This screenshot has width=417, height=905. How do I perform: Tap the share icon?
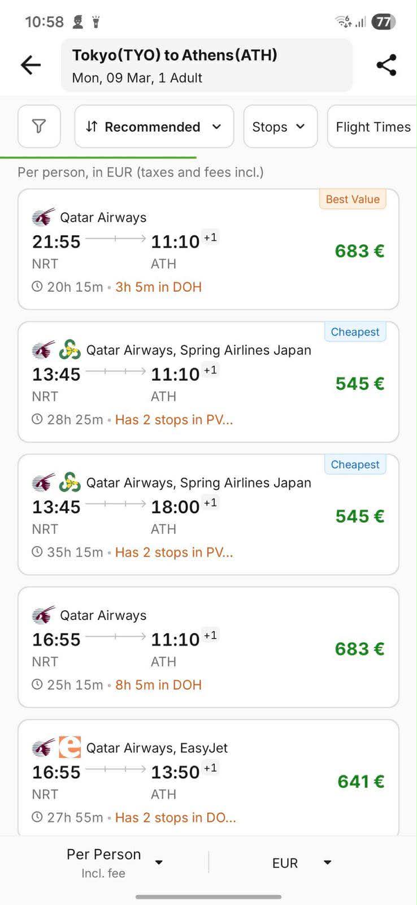(x=386, y=65)
